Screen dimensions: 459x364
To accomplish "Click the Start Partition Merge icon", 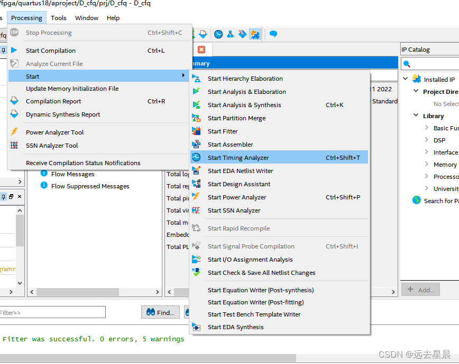I will tap(196, 118).
